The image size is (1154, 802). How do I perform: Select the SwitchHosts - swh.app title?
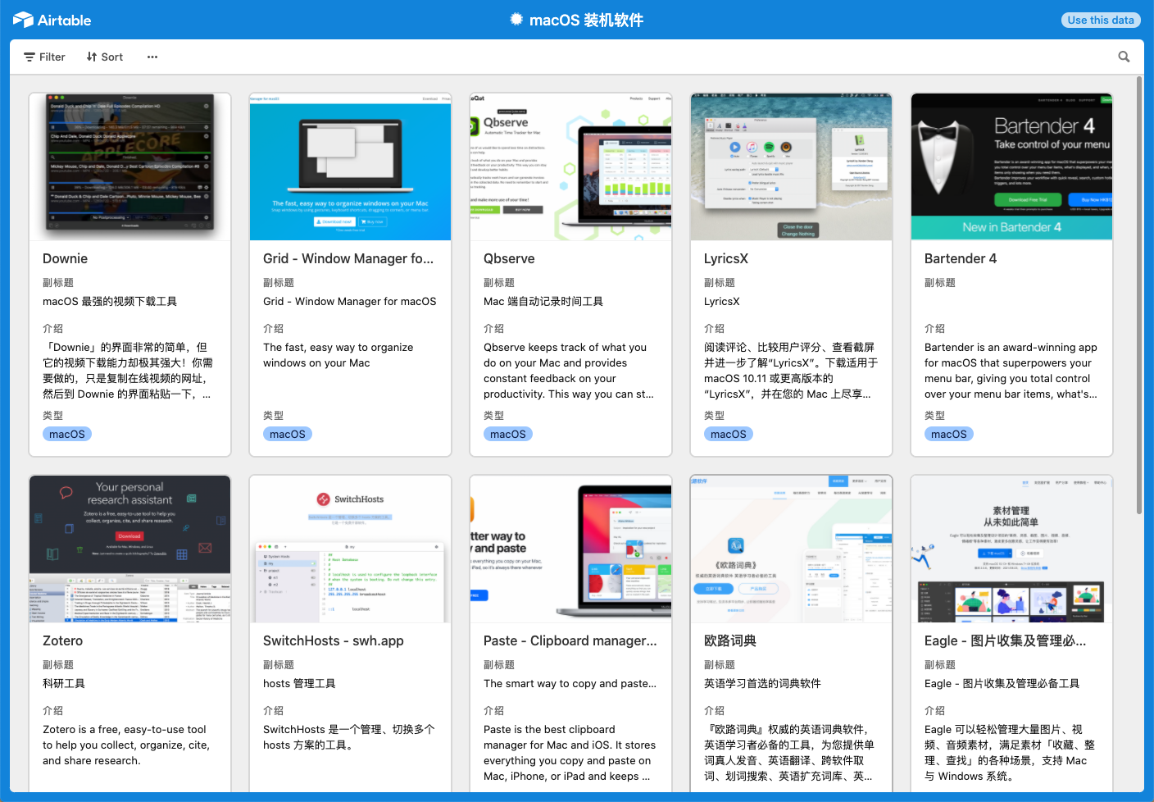coord(334,640)
